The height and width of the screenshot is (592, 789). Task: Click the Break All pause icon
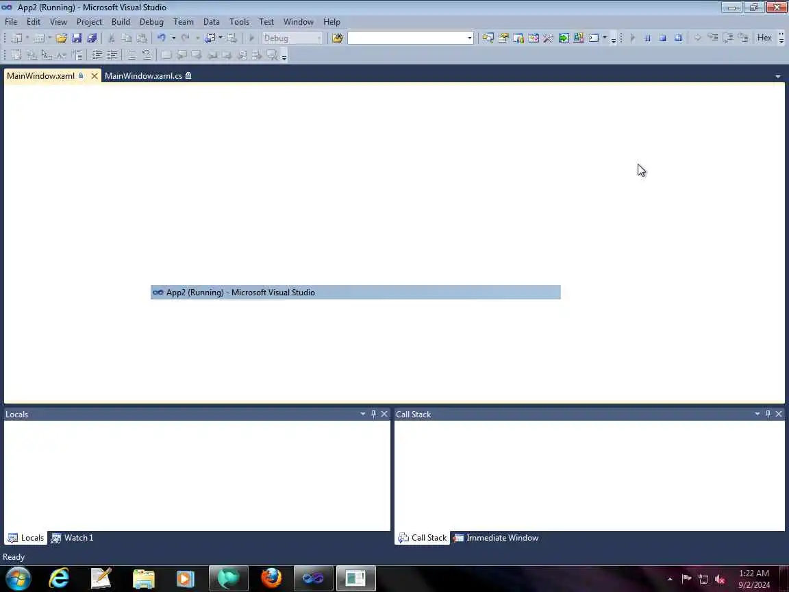coord(648,38)
